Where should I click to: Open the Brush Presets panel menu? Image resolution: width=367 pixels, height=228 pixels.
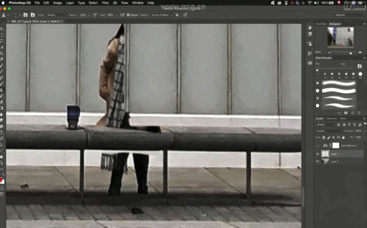[364, 58]
